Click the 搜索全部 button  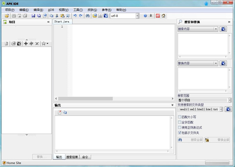click(190, 140)
